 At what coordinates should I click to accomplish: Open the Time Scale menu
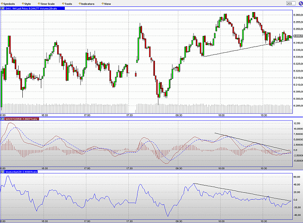click(x=46, y=4)
